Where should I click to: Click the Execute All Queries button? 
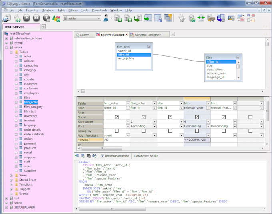pos(36,18)
